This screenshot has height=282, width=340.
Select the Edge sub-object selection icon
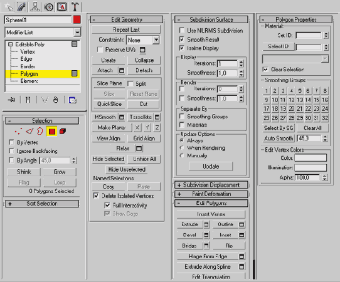point(29,131)
